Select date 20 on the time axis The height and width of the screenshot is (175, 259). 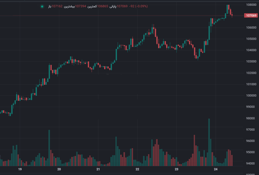pyautogui.click(x=59, y=169)
